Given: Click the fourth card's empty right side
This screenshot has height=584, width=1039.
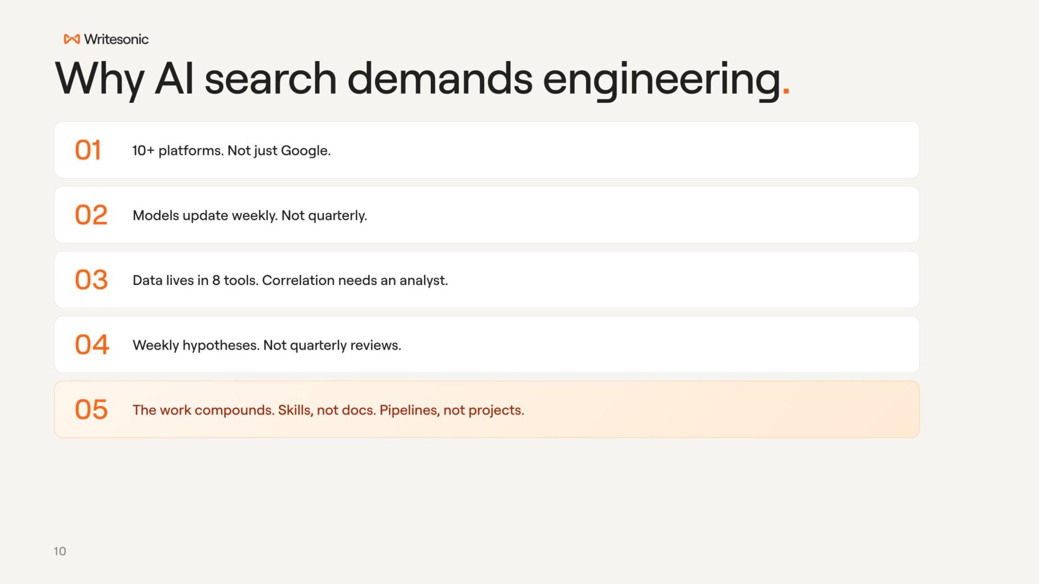Looking at the screenshot, I should [x=660, y=345].
